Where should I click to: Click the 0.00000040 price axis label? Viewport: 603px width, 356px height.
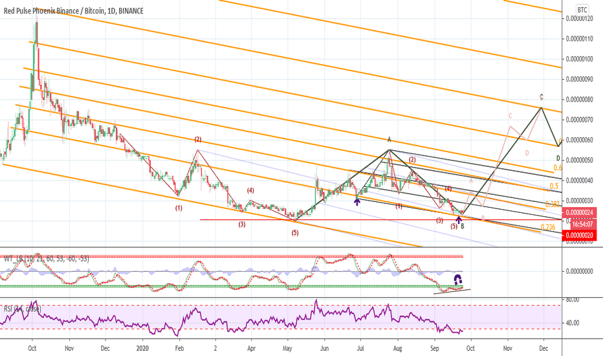579,181
